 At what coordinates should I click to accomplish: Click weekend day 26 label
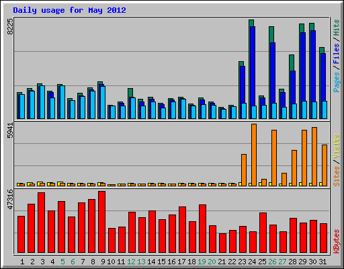pyautogui.click(x=272, y=262)
